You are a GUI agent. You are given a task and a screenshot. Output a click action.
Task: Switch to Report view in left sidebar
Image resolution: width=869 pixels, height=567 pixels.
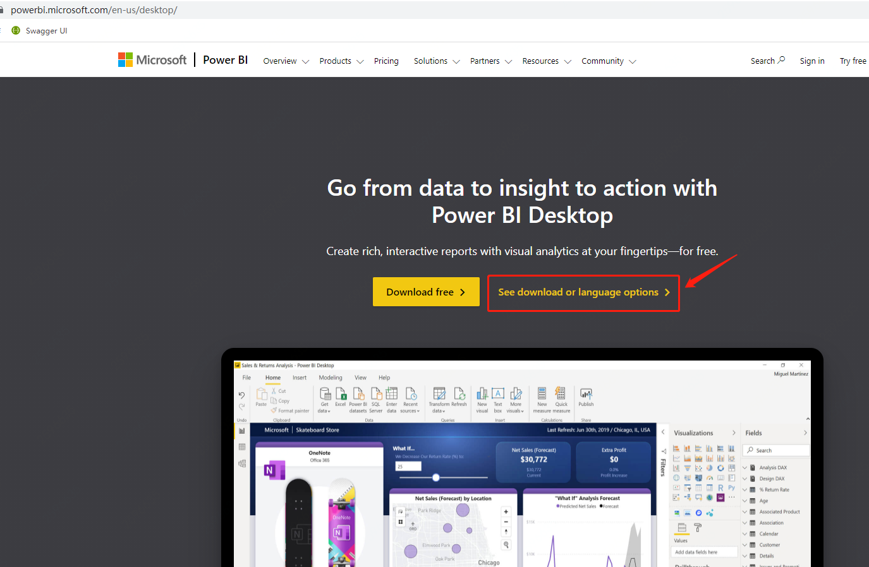coord(241,431)
